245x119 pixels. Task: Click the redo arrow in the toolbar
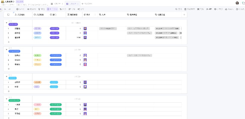[9, 9]
